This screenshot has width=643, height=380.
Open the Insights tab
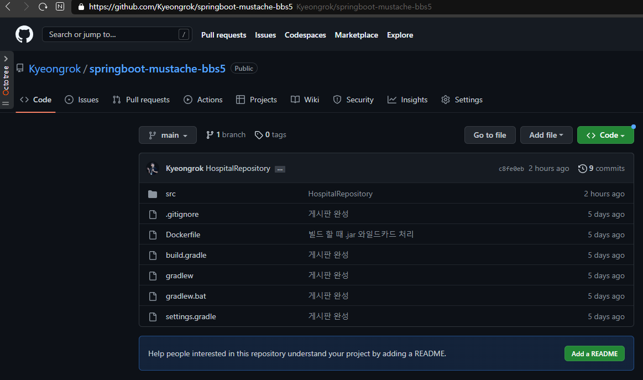[x=407, y=100]
